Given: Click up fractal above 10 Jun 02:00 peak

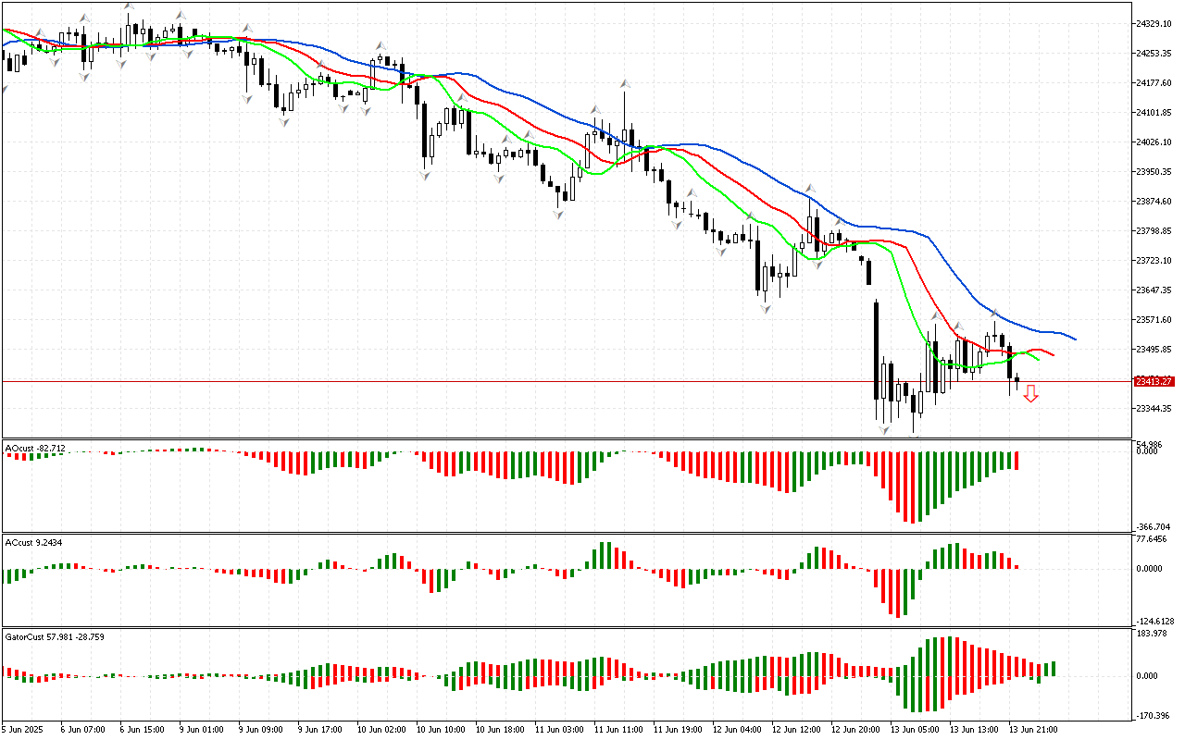Looking at the screenshot, I should [x=380, y=44].
